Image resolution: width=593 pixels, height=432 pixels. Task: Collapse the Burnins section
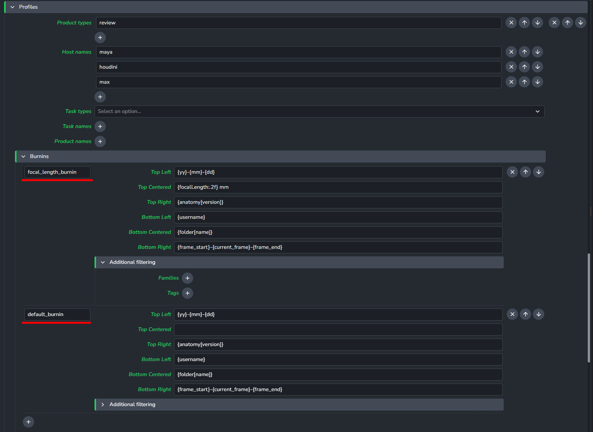tap(24, 157)
